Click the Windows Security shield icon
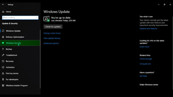This screenshot has height=97, width=173. coord(3,43)
